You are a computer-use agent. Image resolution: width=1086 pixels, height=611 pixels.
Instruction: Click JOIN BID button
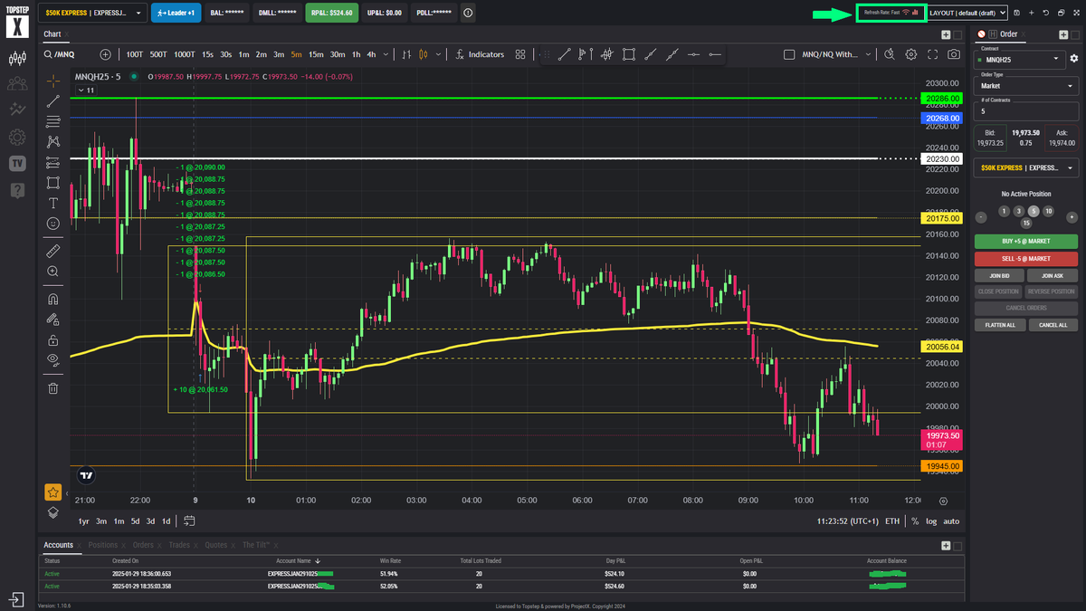point(999,275)
